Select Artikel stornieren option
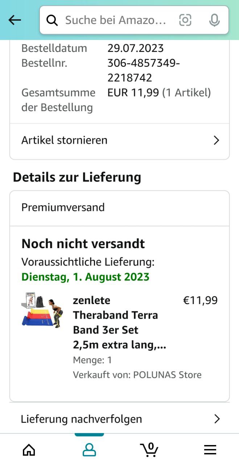This screenshot has height=465, width=239. tap(65, 140)
